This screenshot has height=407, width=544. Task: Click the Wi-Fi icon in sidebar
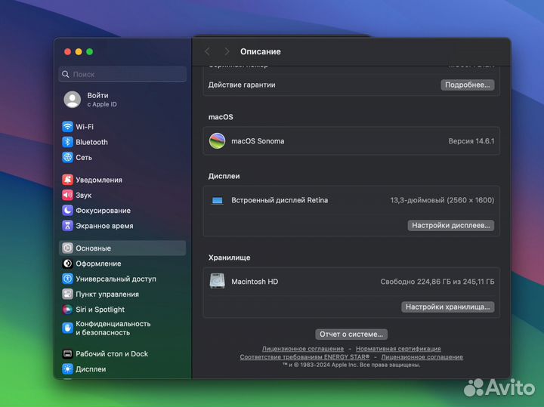click(67, 127)
